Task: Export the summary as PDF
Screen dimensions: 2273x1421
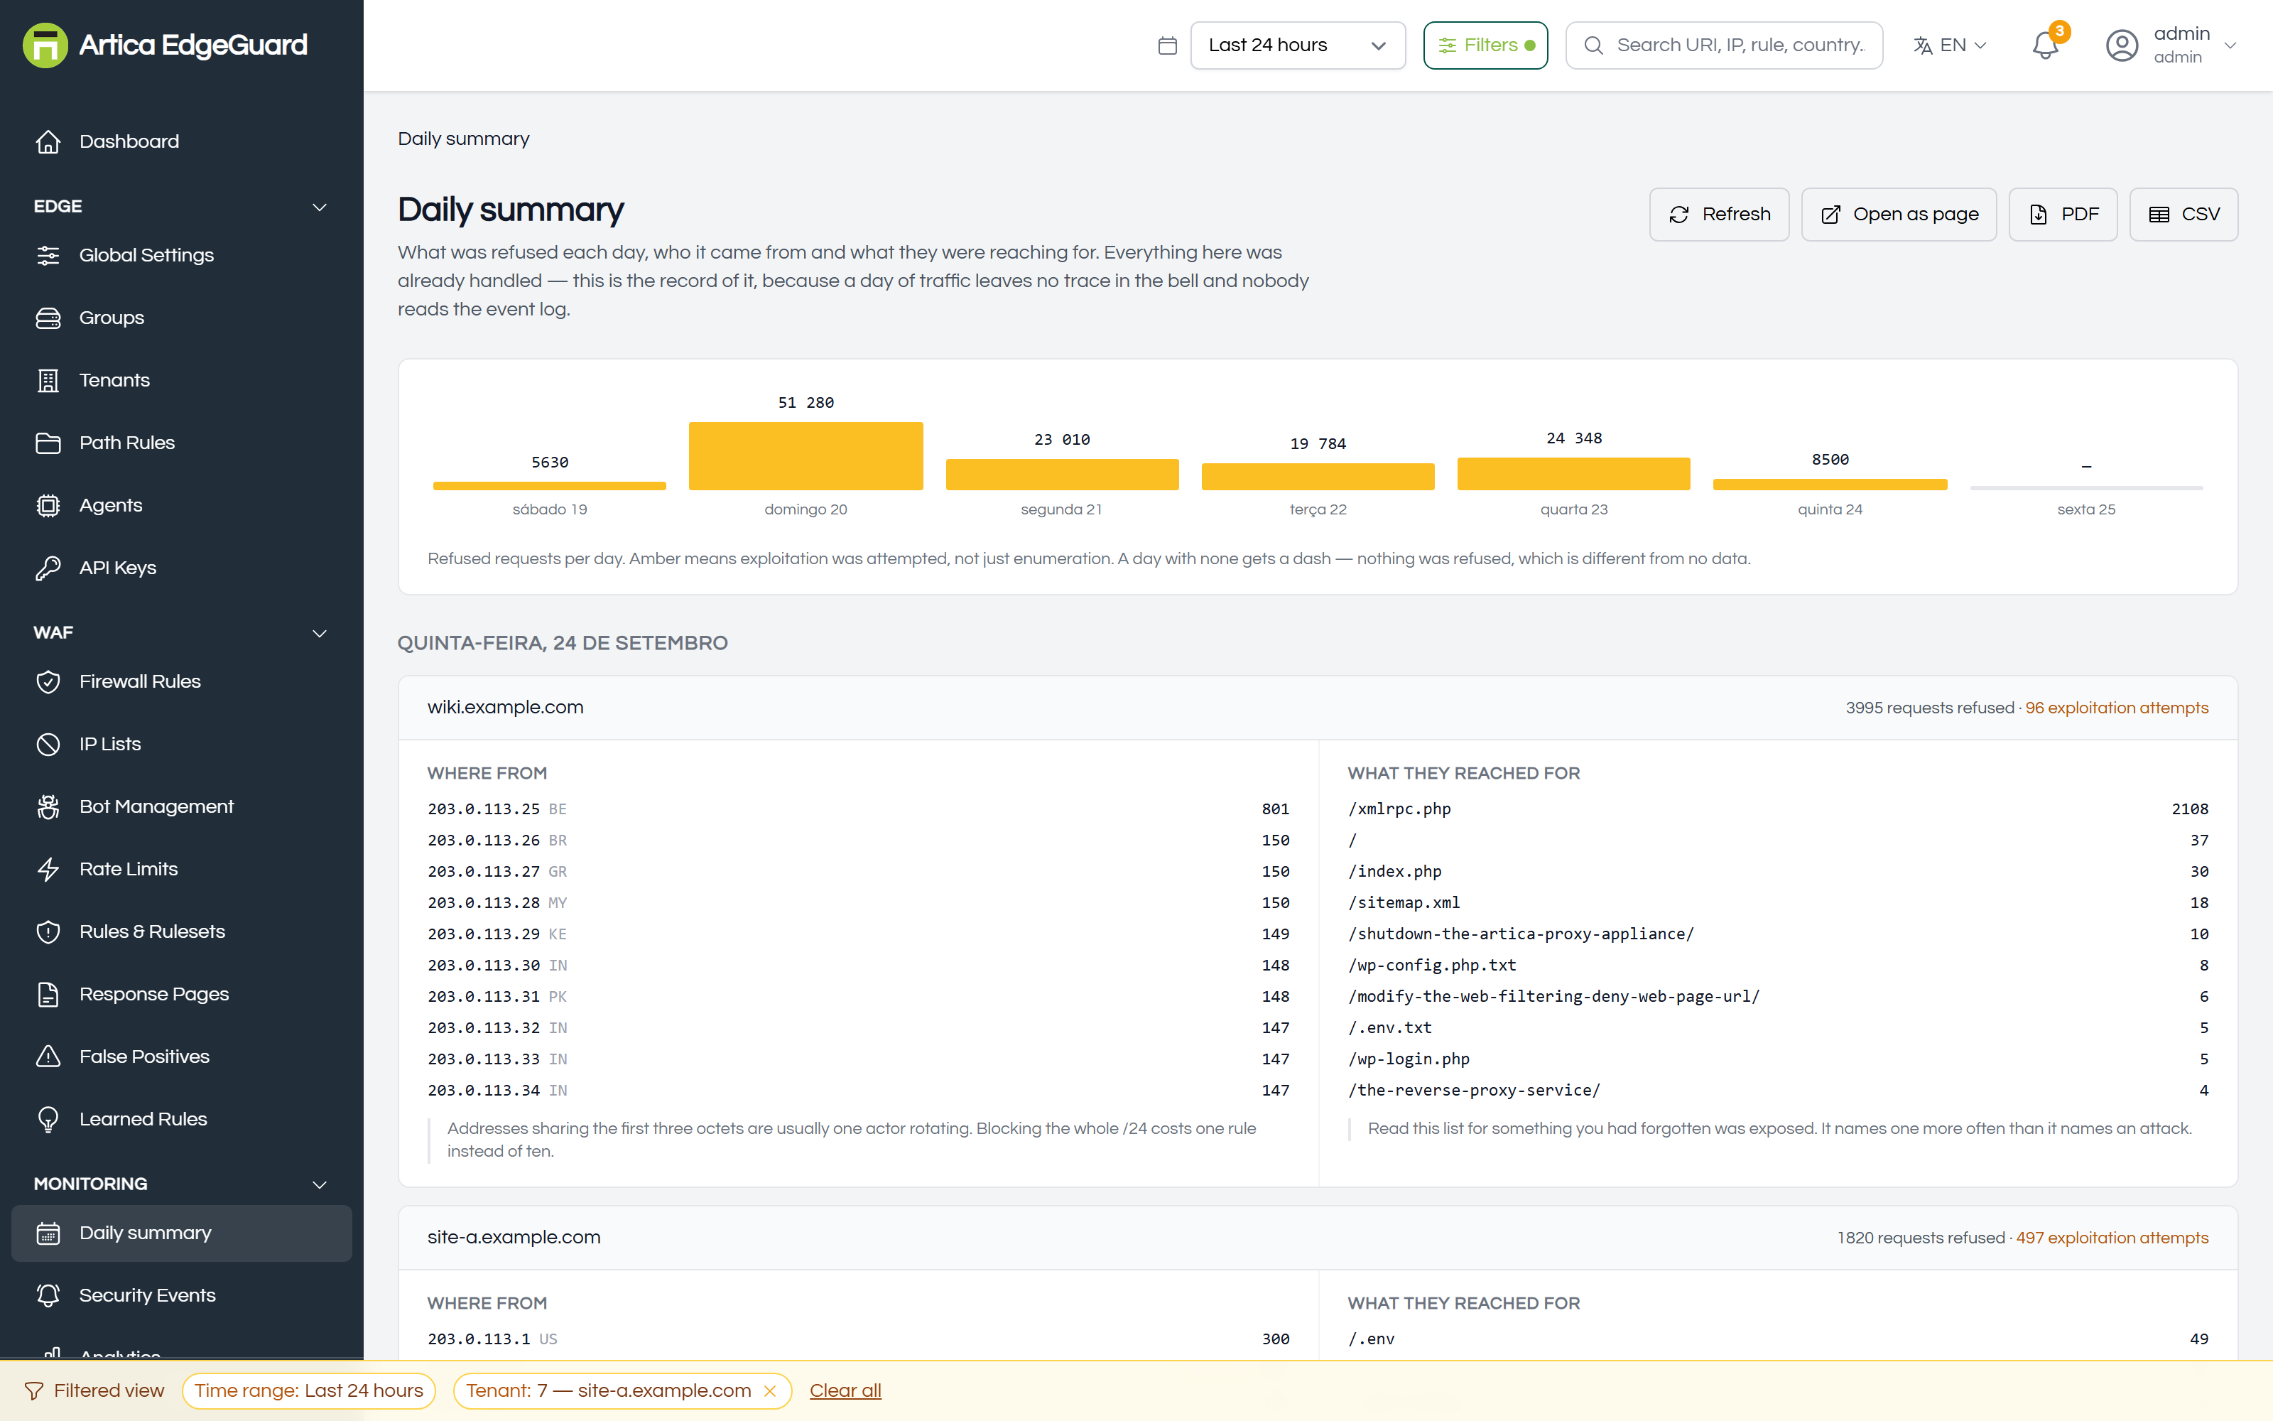Action: tap(2063, 215)
